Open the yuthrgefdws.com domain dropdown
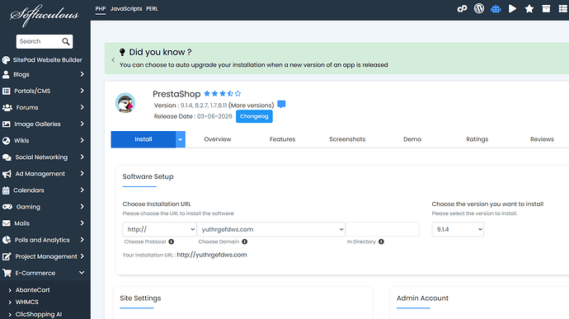The width and height of the screenshot is (569, 319). pos(271,229)
